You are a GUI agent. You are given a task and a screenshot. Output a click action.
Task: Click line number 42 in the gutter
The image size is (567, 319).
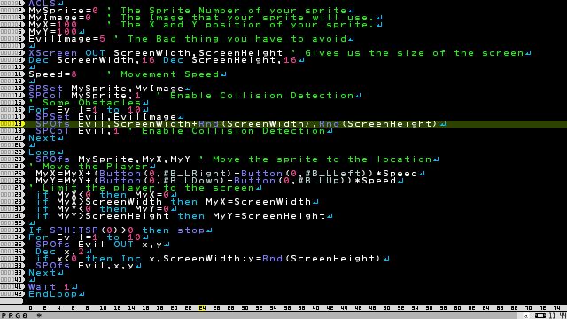click(x=12, y=293)
